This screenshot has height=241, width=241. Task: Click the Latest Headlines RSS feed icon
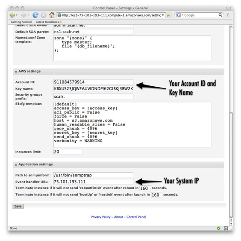coord(60,22)
